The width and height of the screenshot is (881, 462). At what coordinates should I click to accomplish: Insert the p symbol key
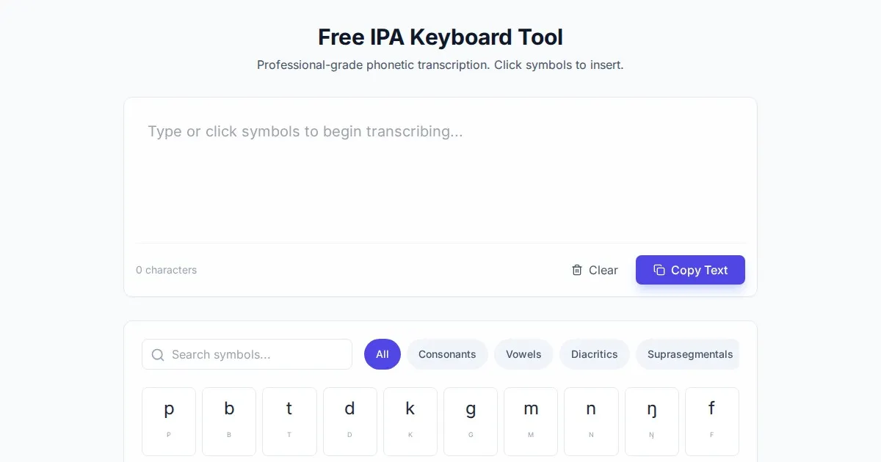click(x=169, y=421)
